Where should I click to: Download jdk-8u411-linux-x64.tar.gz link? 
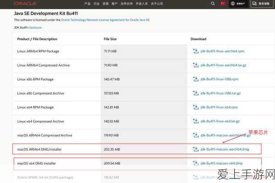(220, 121)
